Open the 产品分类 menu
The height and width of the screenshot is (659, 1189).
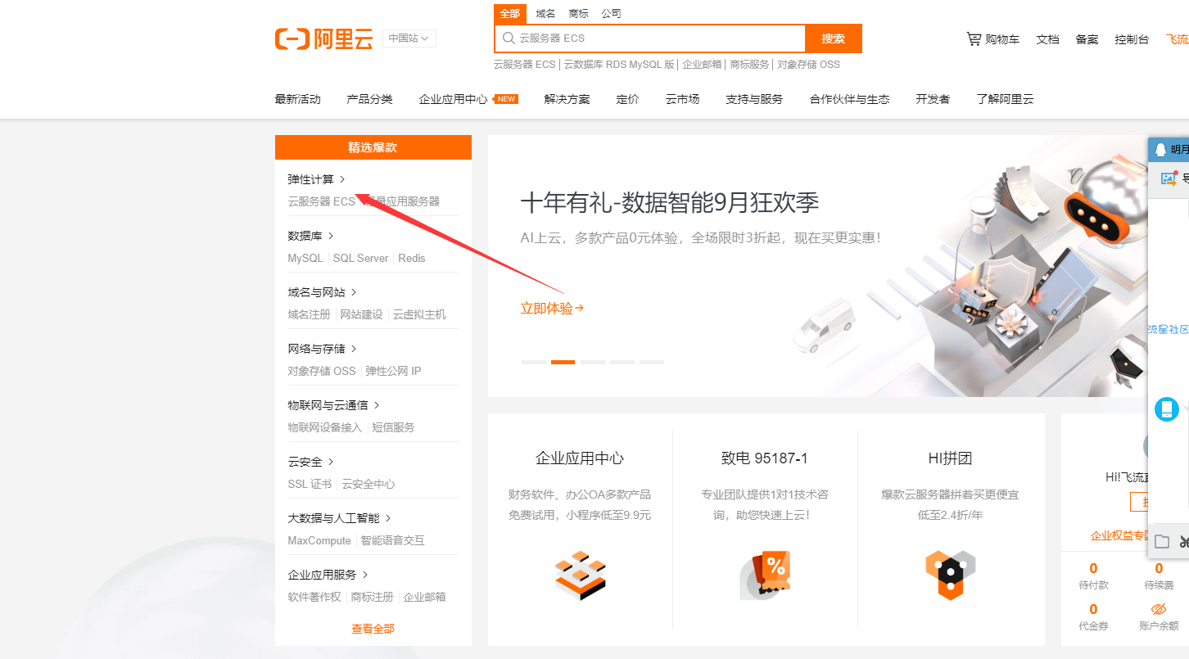[369, 99]
